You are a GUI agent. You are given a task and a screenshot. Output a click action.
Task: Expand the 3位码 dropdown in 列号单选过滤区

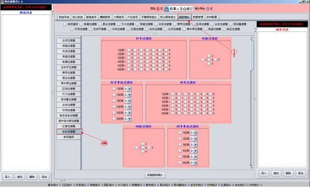(194, 145)
